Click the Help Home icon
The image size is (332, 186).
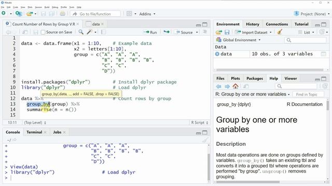click(x=236, y=86)
